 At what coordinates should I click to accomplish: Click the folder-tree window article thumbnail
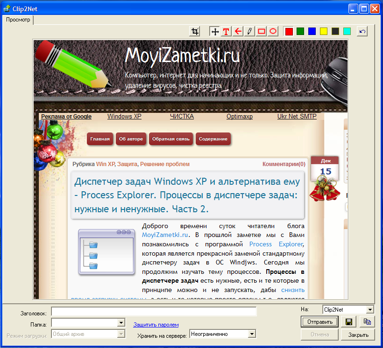click(x=106, y=252)
